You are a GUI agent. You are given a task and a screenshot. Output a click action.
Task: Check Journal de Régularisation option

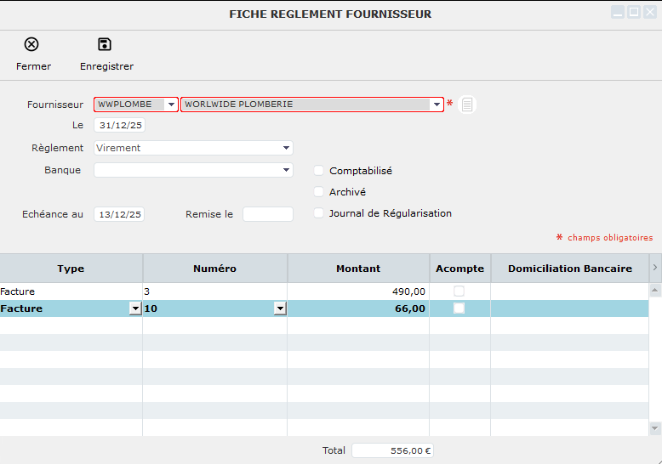tap(320, 213)
